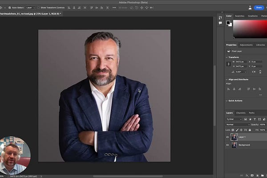Open more align options three-dots in Properties
This screenshot has width=267, height=178.
[x=260, y=95]
